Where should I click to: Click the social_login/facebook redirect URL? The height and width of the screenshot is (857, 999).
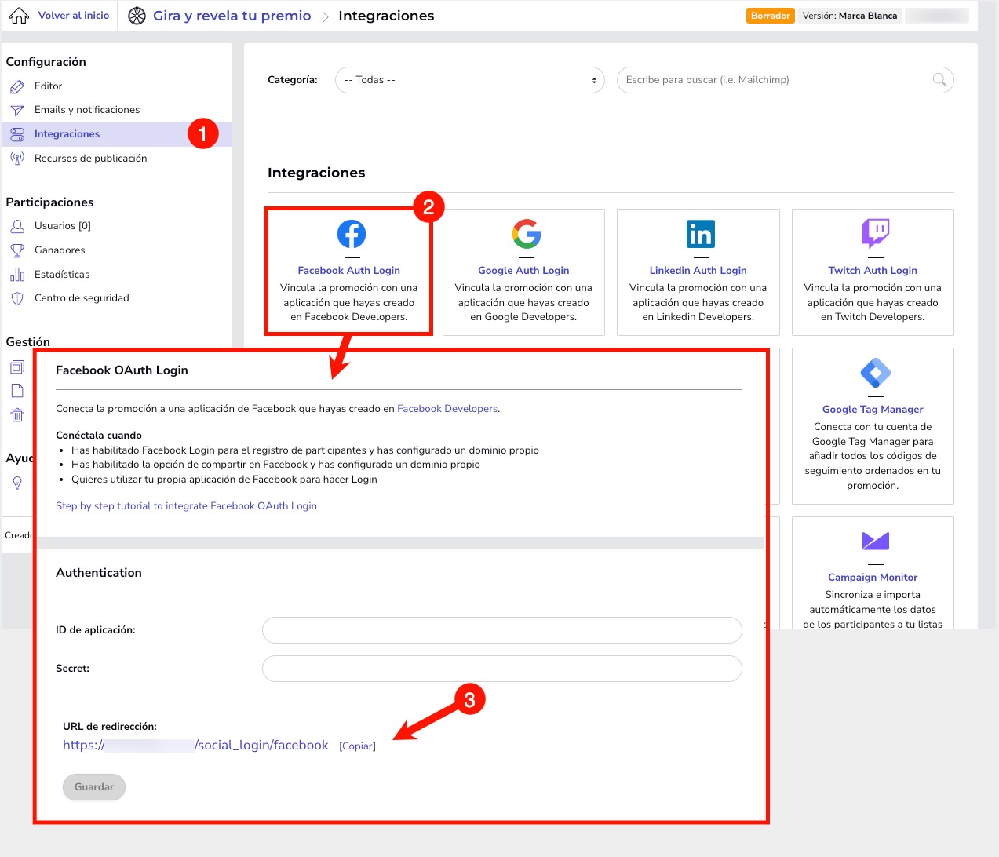tap(195, 746)
